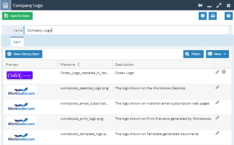Open the workbooks_desktop_logo.png thumbnail
This screenshot has height=145, width=234.
click(21, 91)
